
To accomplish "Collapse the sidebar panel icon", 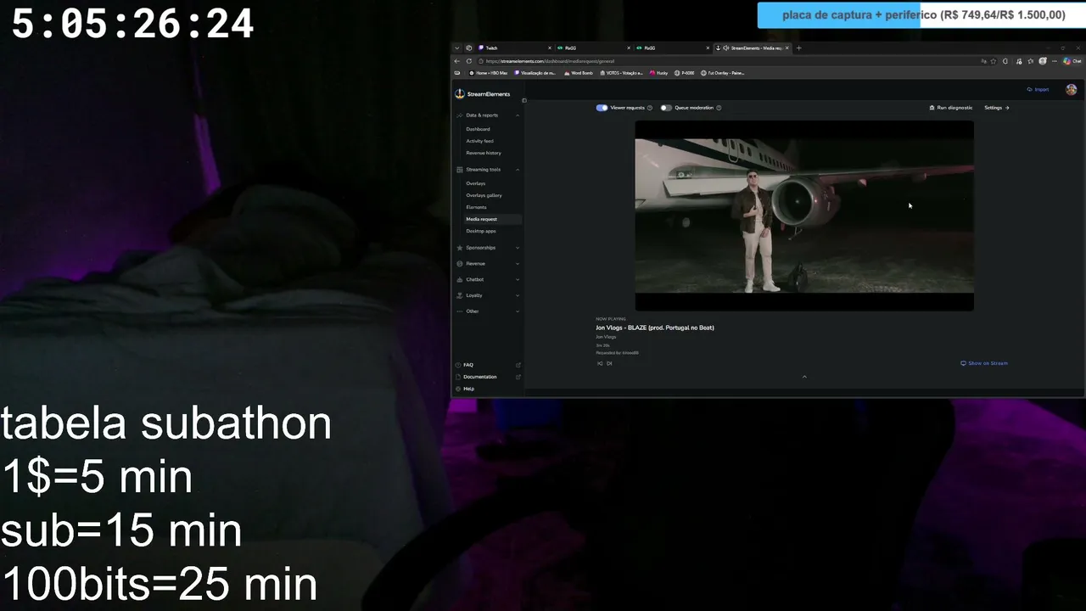I will tap(523, 100).
